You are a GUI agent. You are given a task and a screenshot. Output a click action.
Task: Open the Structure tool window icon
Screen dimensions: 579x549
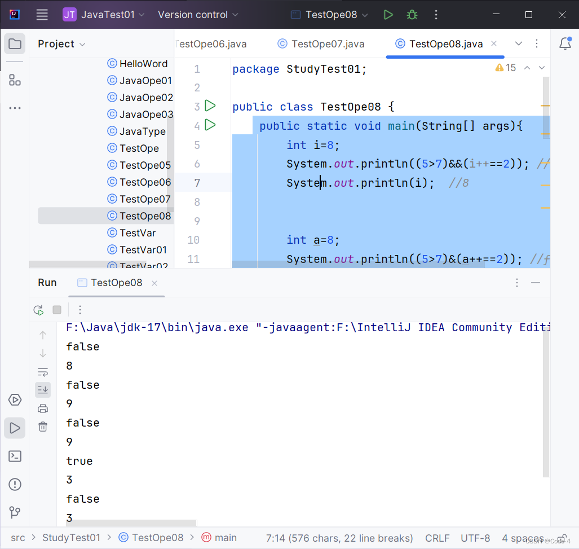[x=15, y=80]
